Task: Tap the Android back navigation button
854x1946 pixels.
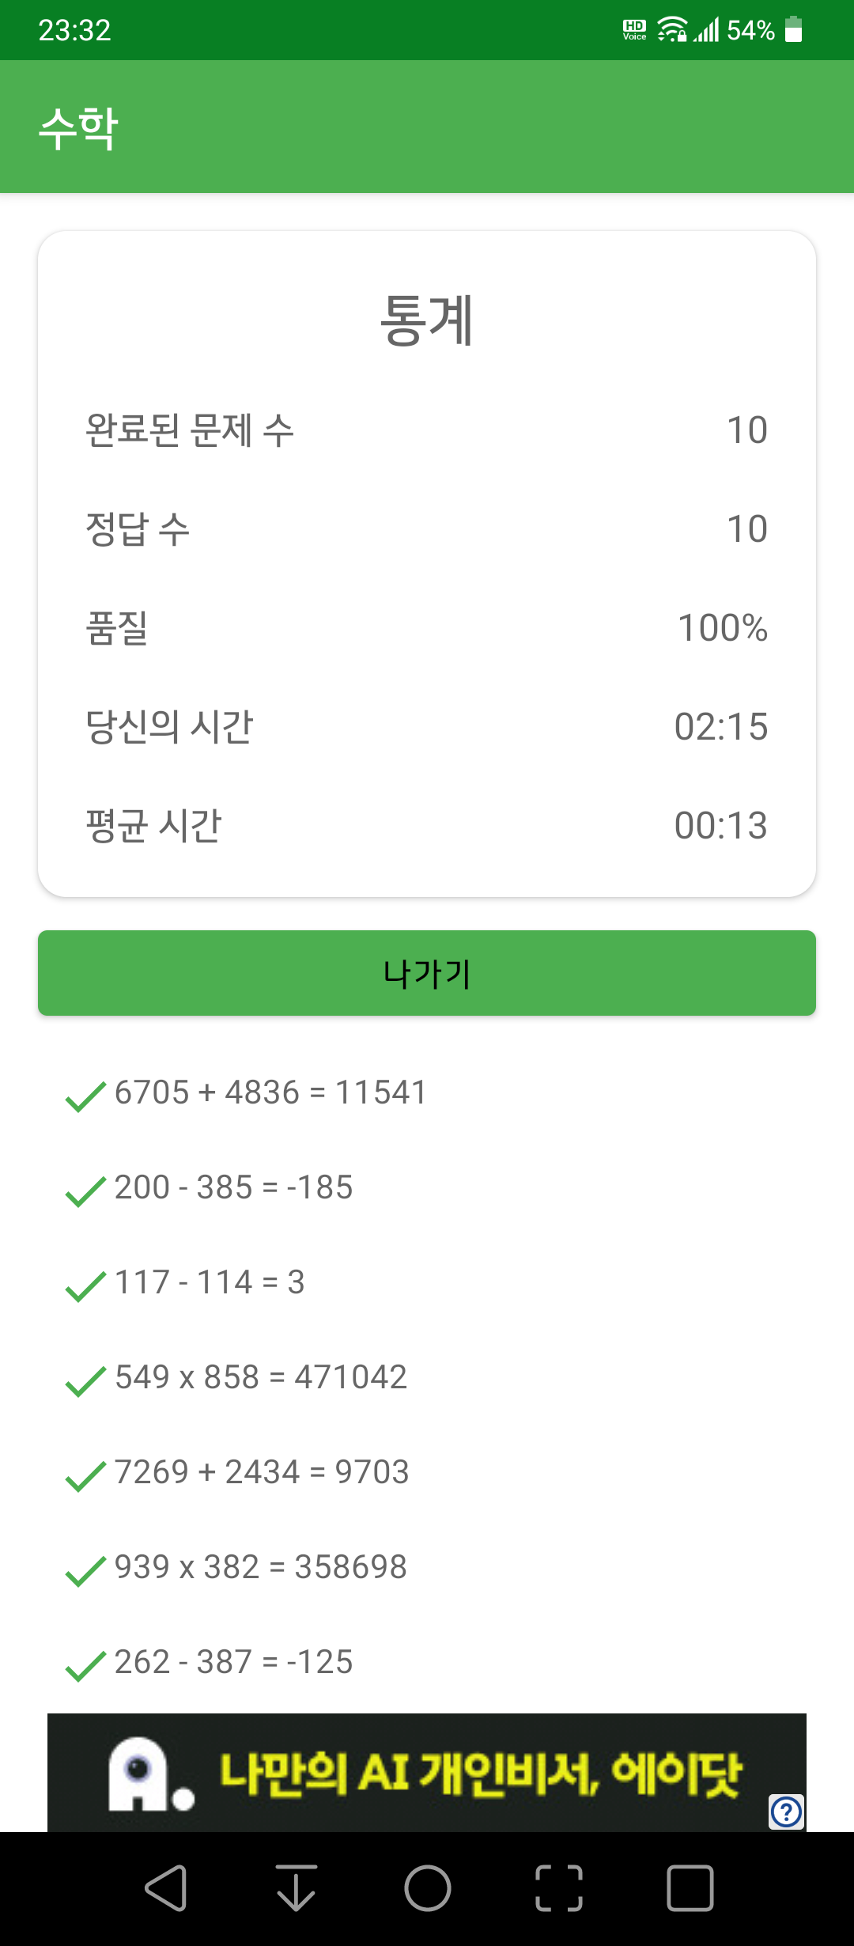Action: coord(166,1888)
